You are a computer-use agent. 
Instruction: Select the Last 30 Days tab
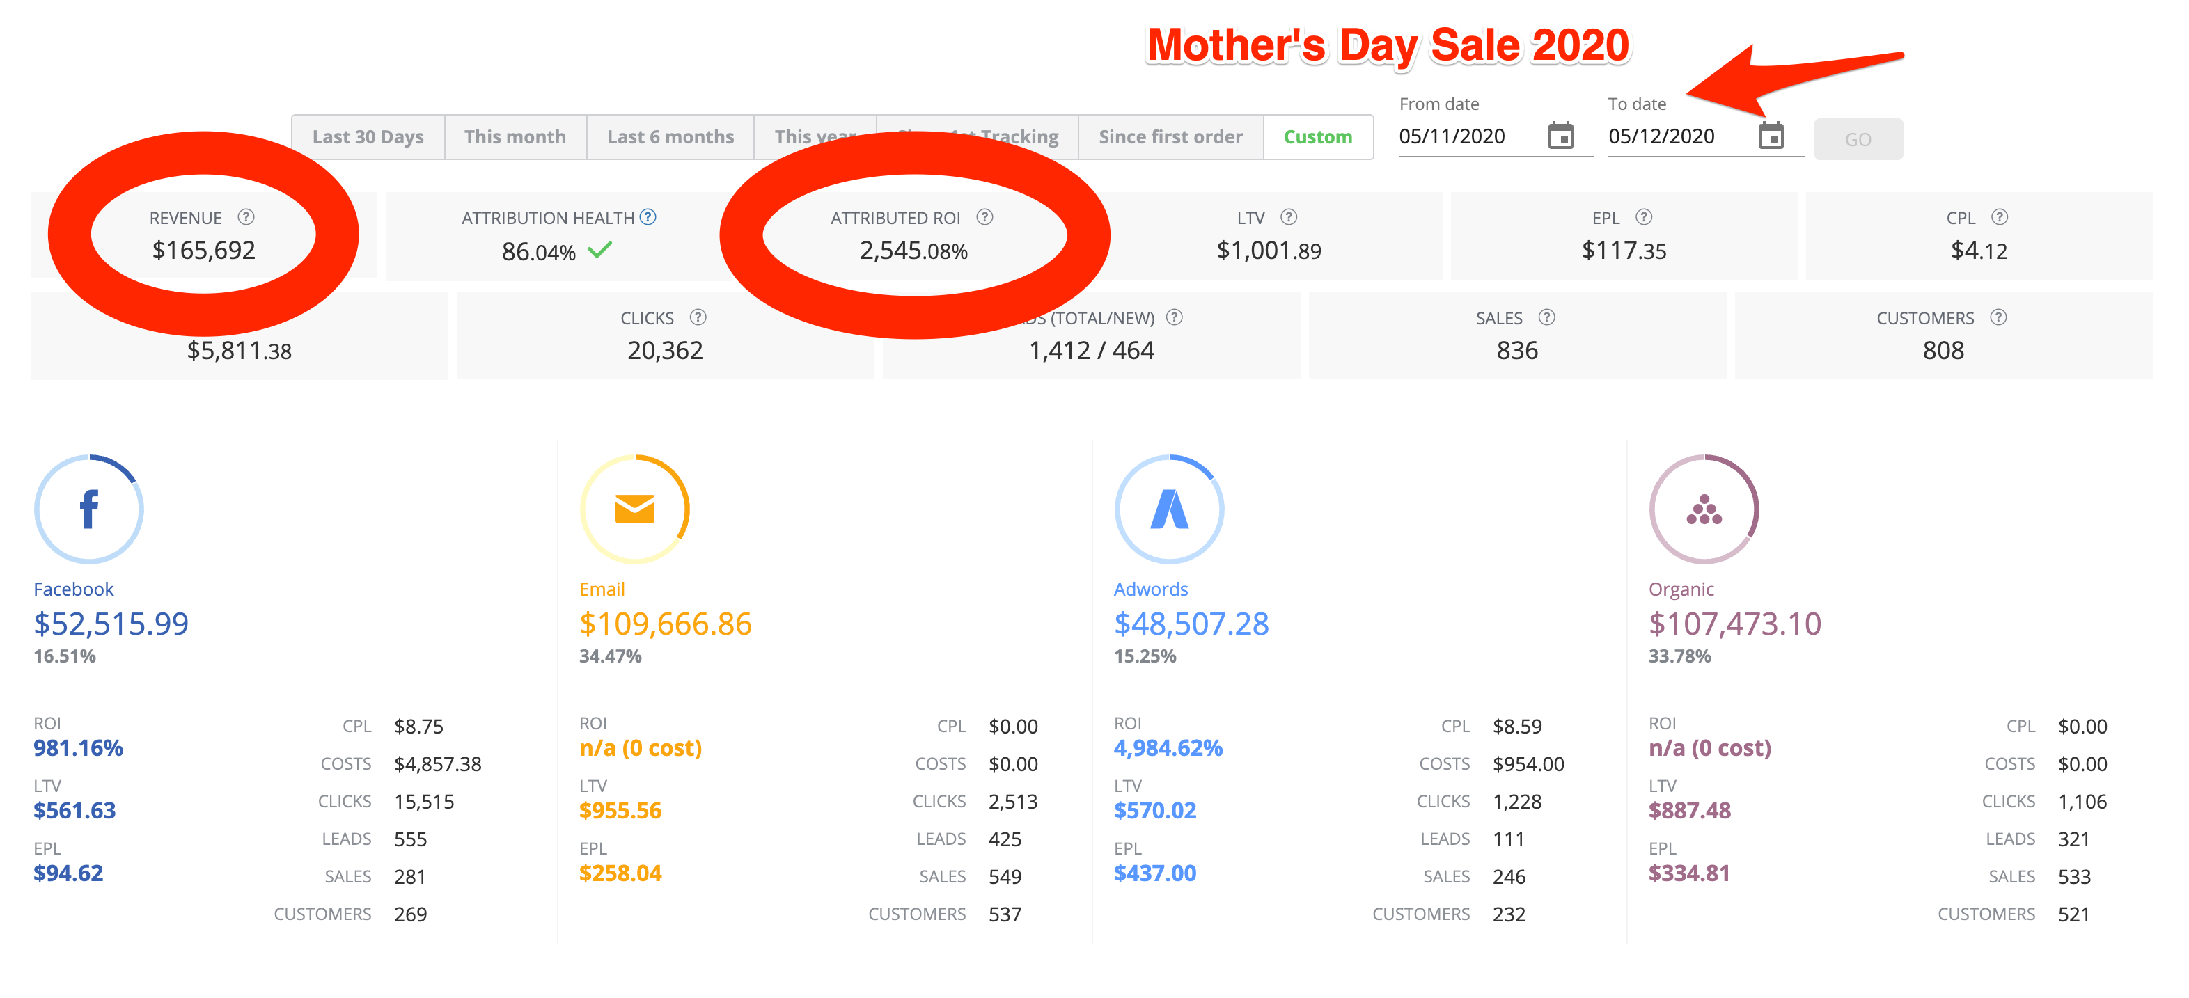pos(368,136)
